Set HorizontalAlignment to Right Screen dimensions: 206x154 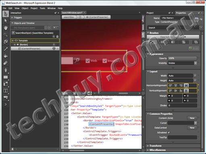(181, 85)
